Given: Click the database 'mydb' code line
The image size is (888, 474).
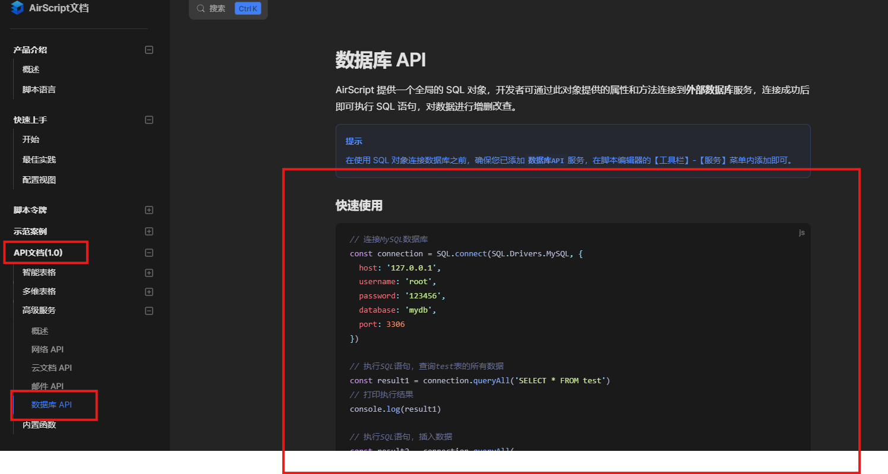Looking at the screenshot, I should point(397,310).
